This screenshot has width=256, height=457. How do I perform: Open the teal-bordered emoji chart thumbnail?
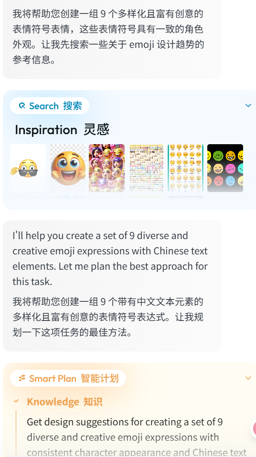186,168
